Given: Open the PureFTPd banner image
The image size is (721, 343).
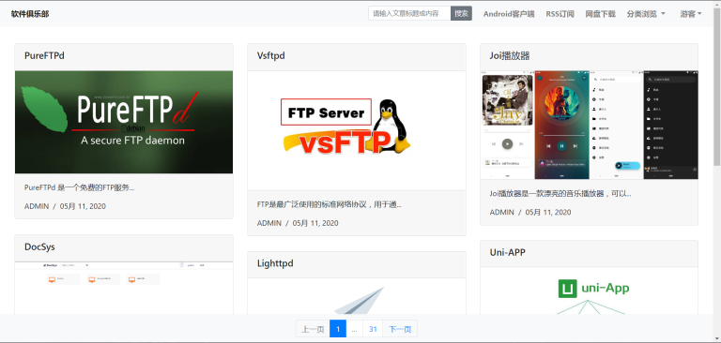Looking at the screenshot, I should point(124,122).
